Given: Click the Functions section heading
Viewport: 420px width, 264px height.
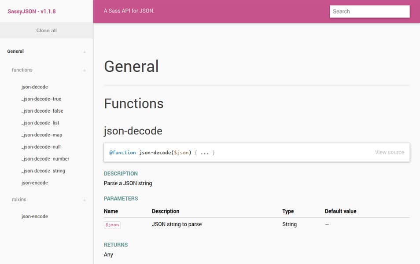Looking at the screenshot, I should pos(133,103).
